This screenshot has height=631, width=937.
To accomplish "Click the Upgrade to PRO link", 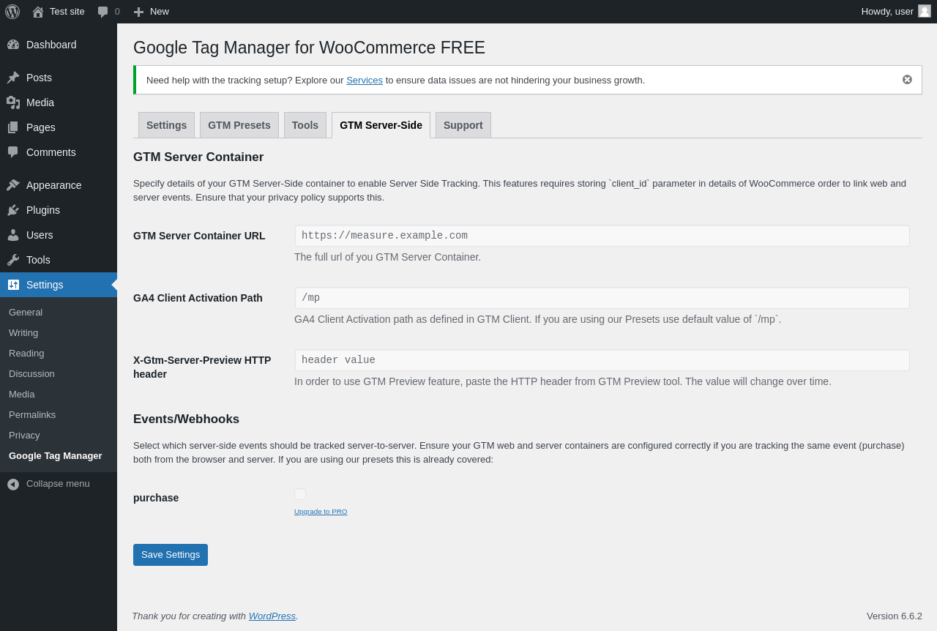I will coord(321,512).
